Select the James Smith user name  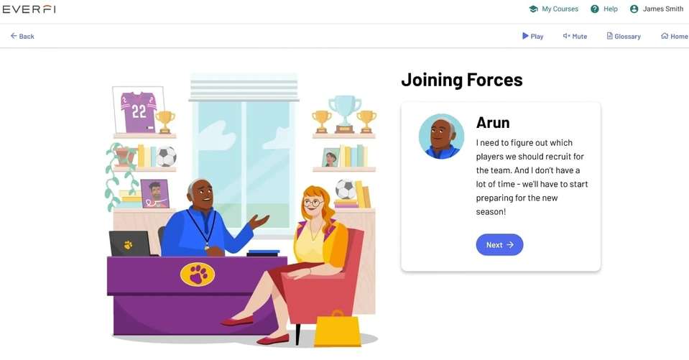(x=663, y=9)
